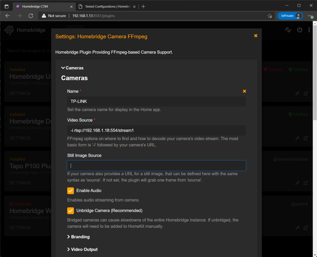Expand the Branding section

(78, 237)
